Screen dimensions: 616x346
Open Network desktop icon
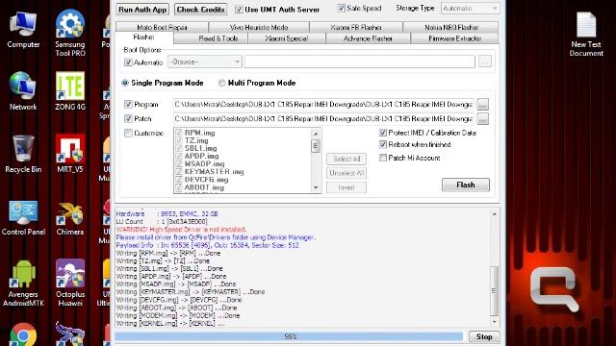(23, 91)
